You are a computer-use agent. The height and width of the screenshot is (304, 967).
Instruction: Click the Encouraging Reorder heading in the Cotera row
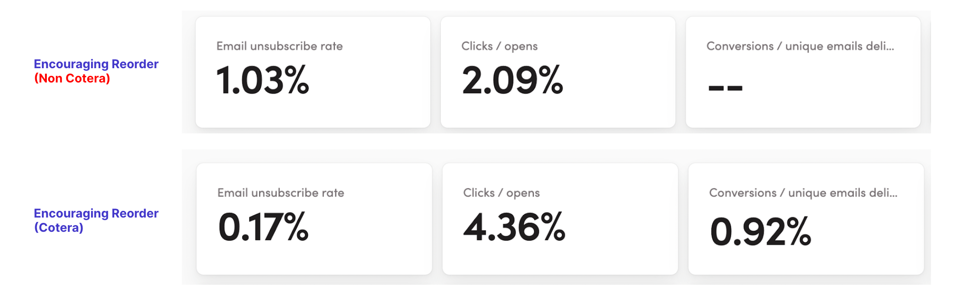pos(96,213)
